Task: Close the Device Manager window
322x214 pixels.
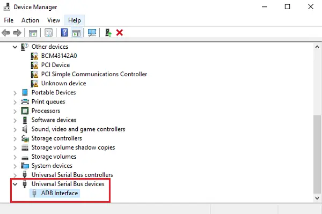Action: [x=311, y=7]
